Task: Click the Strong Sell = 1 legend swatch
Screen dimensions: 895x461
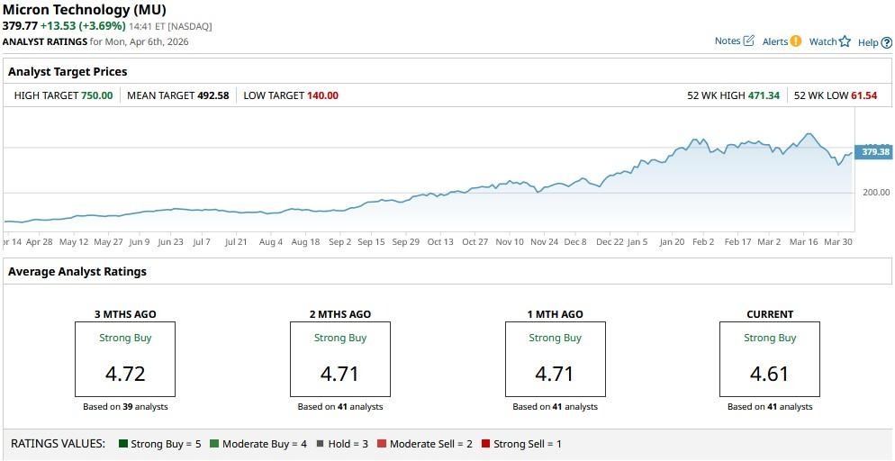Action: pyautogui.click(x=485, y=444)
